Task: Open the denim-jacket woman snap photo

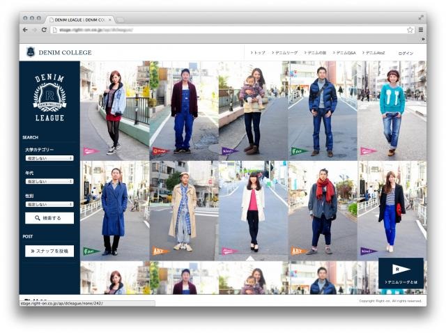Action: pos(114,111)
